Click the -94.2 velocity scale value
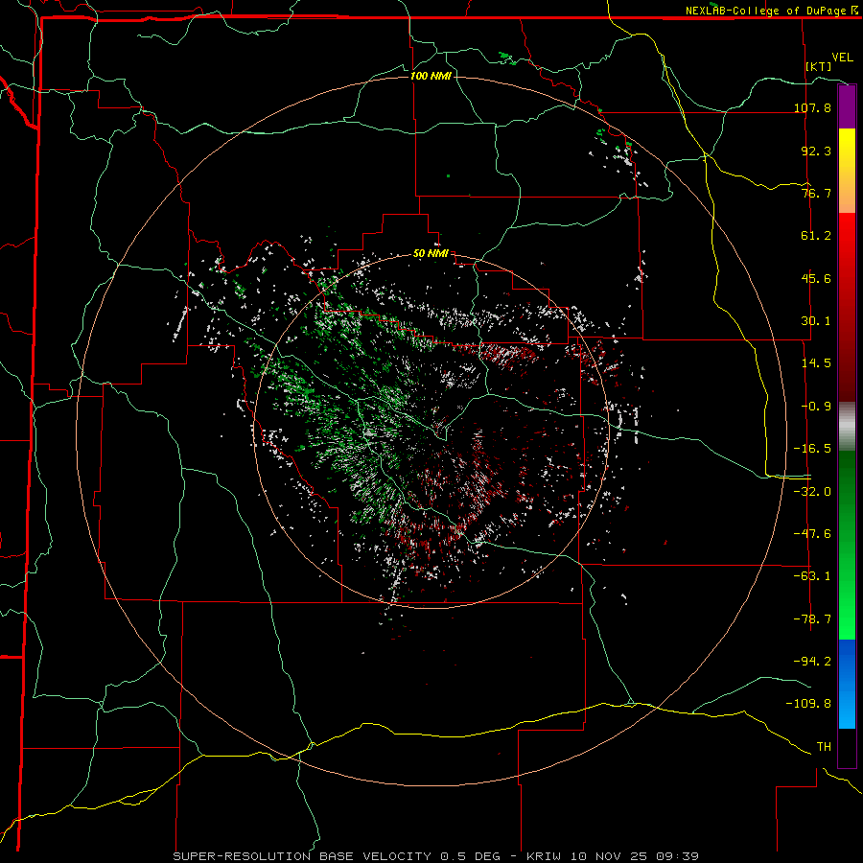 pos(812,661)
